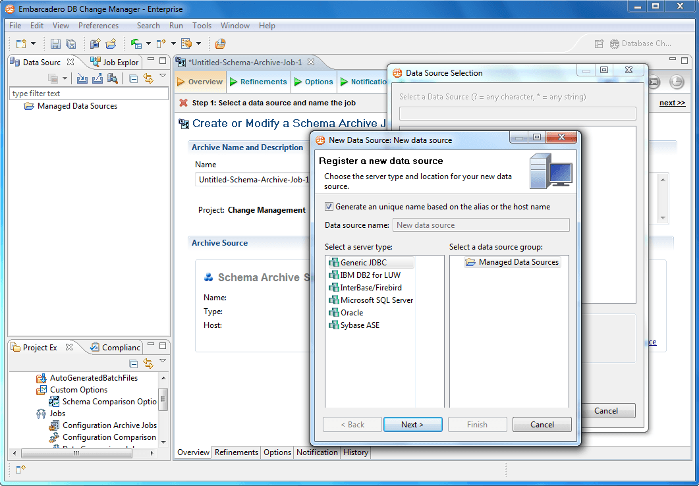The image size is (699, 486).
Task: Toggle Generate an unique name checkbox
Action: (x=329, y=207)
